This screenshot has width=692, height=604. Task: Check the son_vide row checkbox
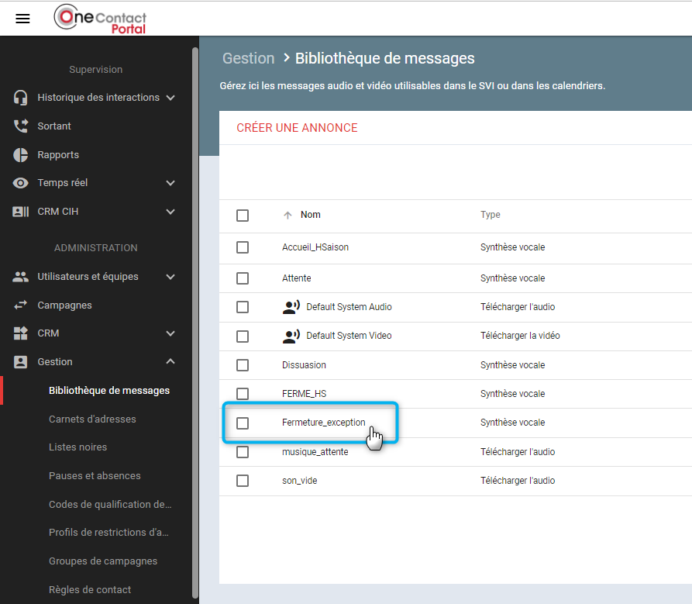point(243,481)
